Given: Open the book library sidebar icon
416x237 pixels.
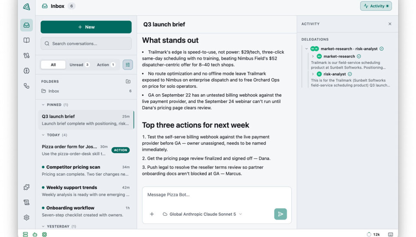Looking at the screenshot, I should coord(26,40).
